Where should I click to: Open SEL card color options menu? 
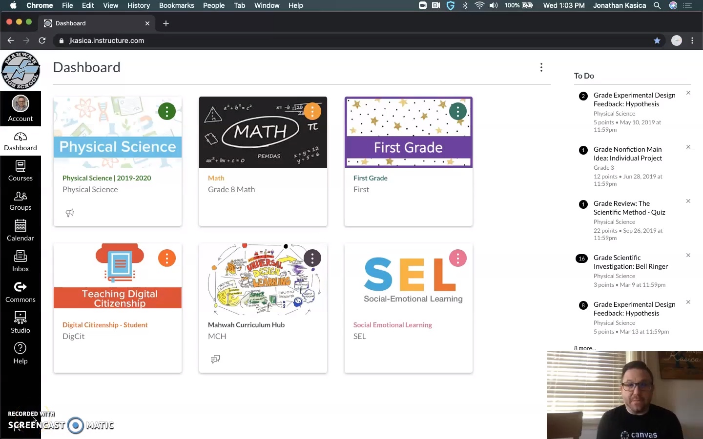coord(458,258)
